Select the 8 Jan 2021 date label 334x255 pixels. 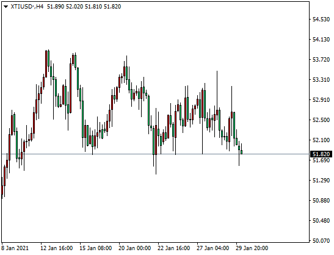click(15, 248)
